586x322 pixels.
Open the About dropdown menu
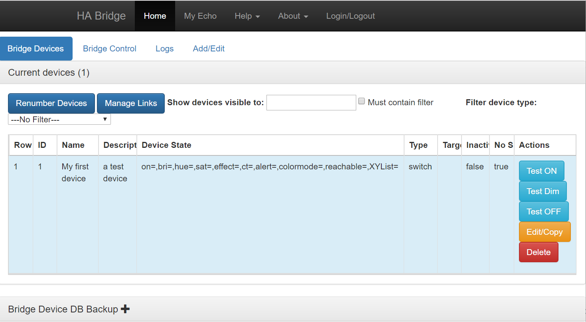point(293,16)
